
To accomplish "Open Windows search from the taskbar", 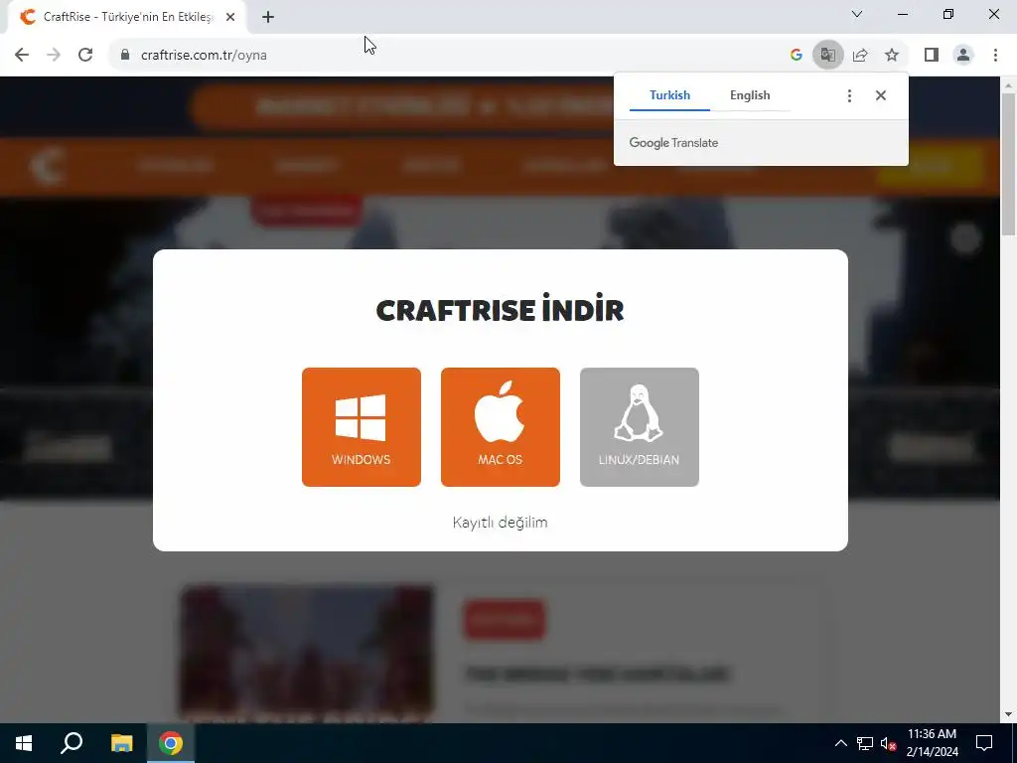I will [72, 743].
